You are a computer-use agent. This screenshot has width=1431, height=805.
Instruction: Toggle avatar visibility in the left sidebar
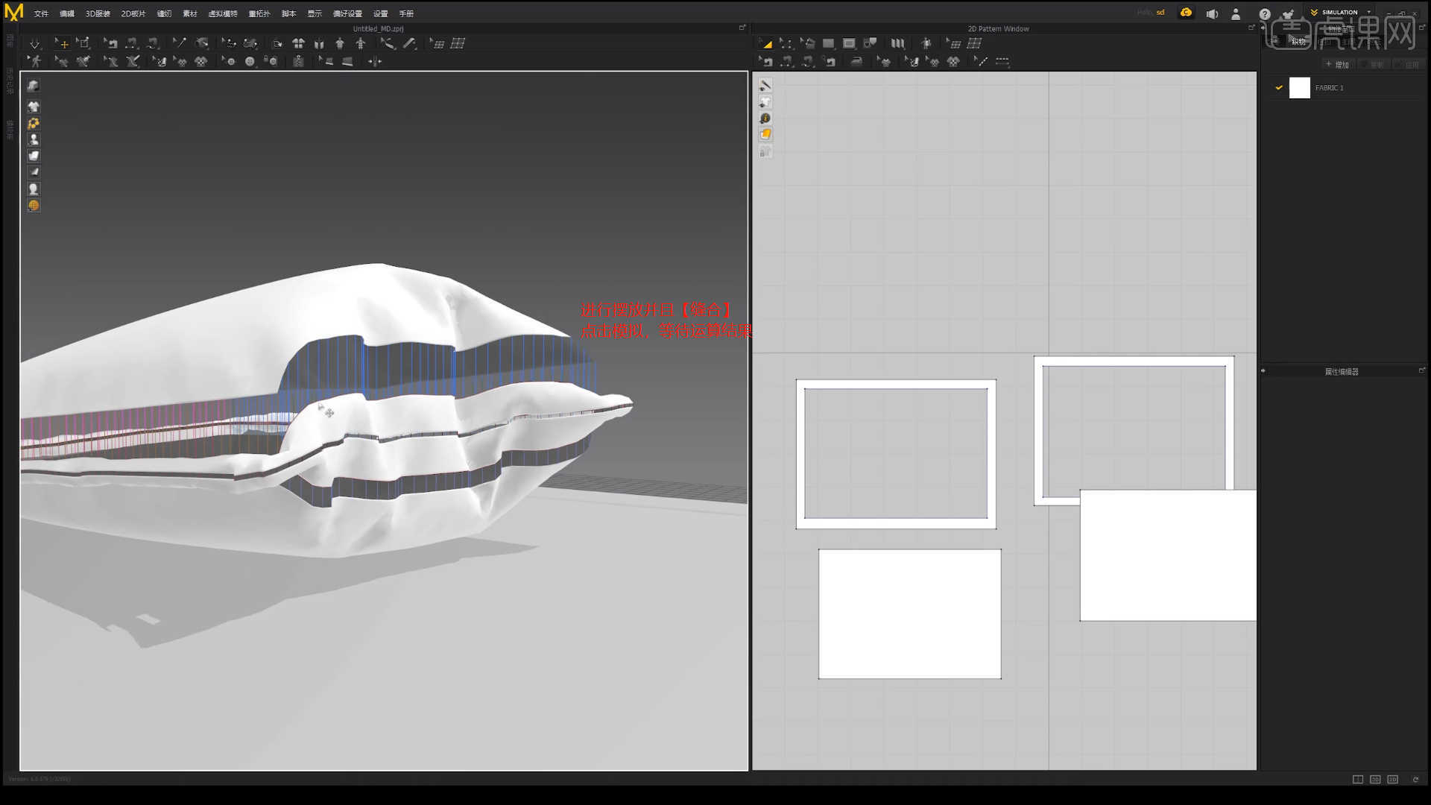point(34,139)
